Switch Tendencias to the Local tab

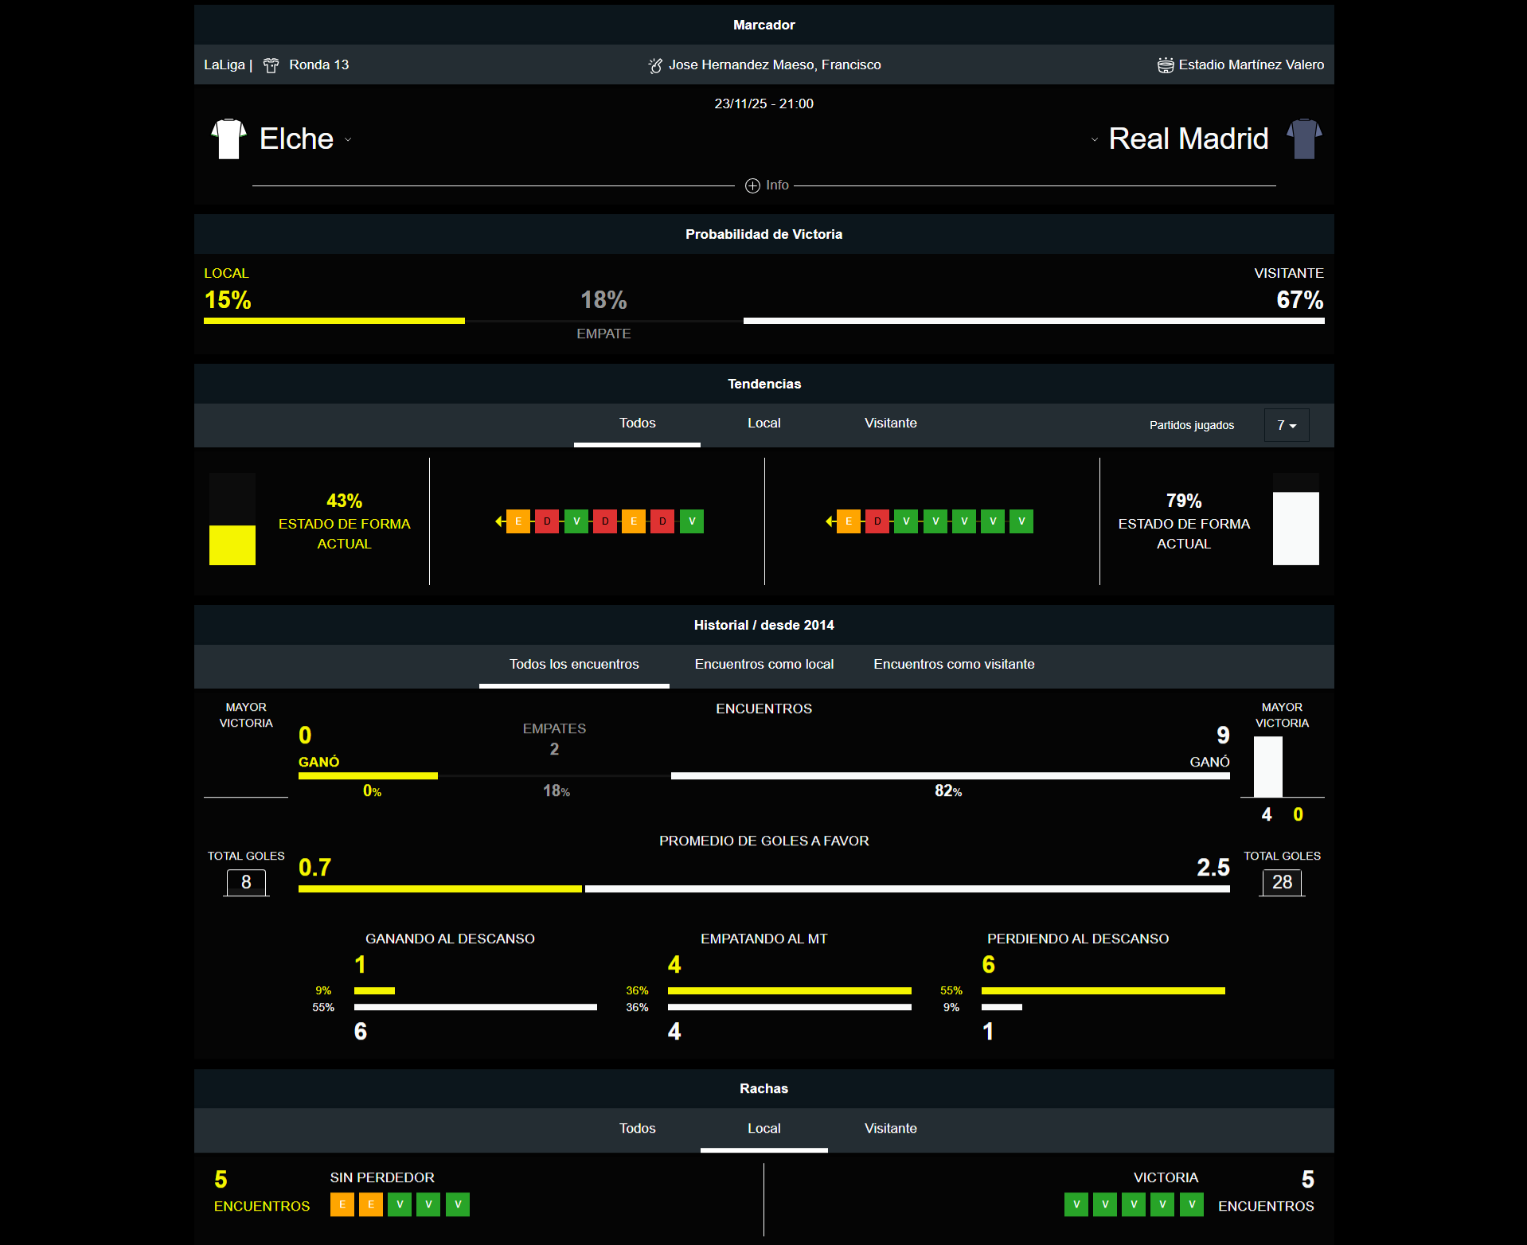click(x=763, y=423)
